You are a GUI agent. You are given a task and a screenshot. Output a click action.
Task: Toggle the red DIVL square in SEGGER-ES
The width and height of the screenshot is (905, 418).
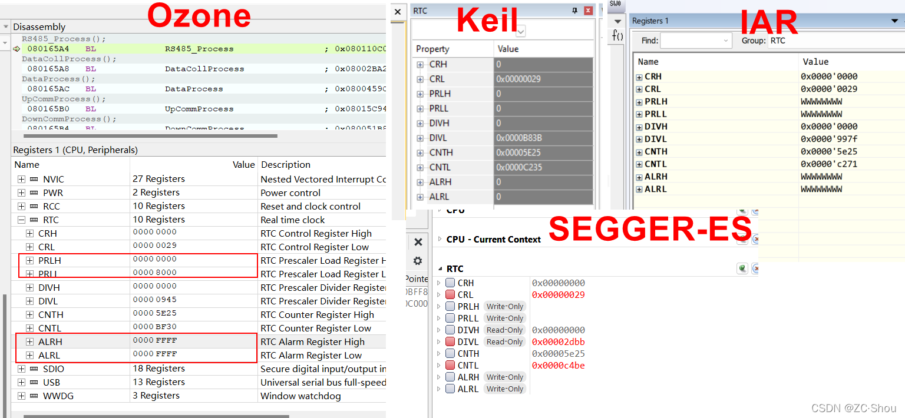[x=450, y=342]
